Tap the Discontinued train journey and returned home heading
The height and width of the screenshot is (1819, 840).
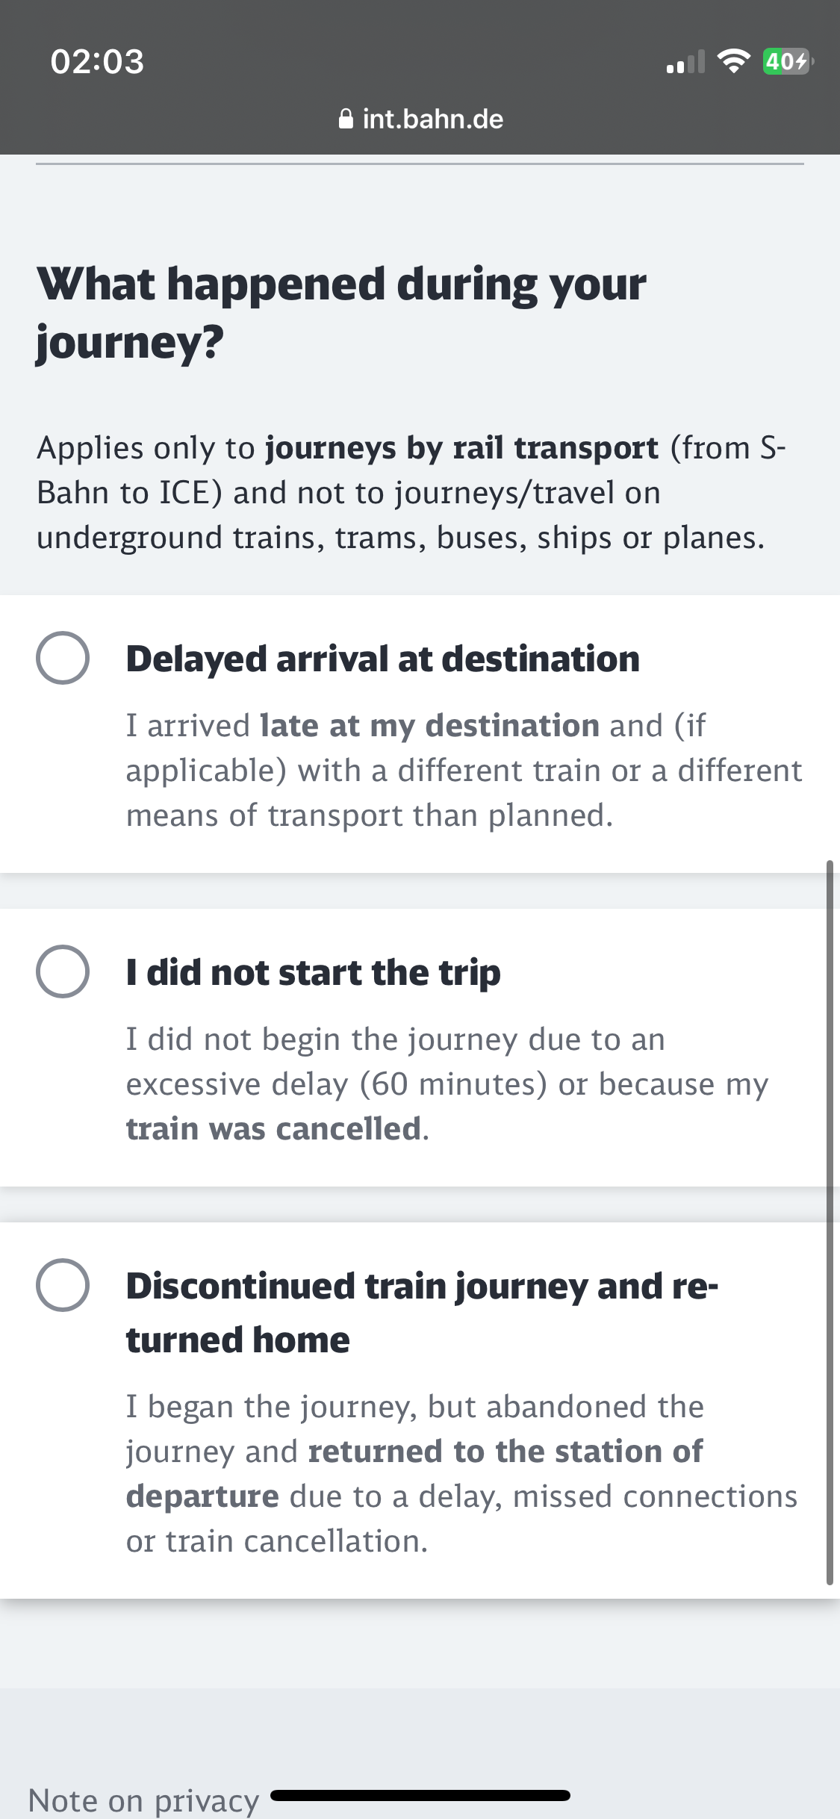click(422, 1313)
